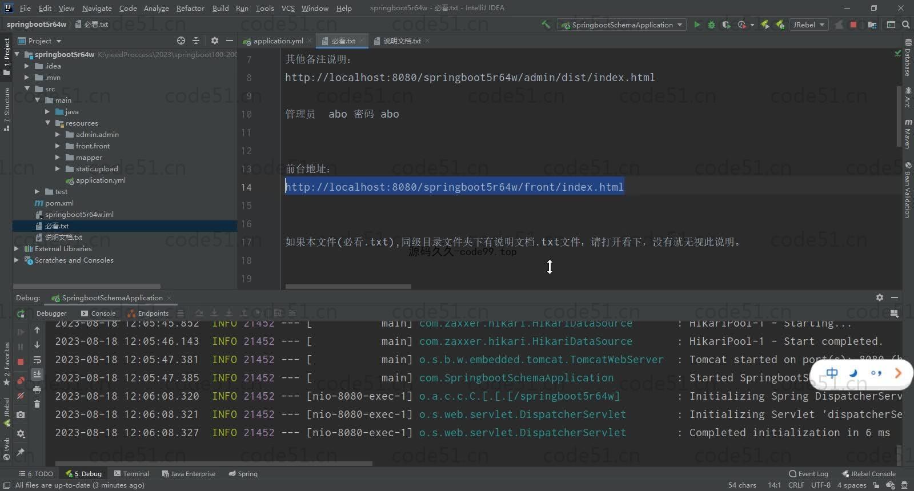Open Debug sidebar settings gear
Viewport: 914px width, 491px height.
tap(21, 433)
